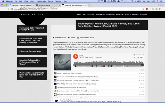165x103 pixels.
Task: Expand the Music dropdown in navigation
Action: tap(127, 14)
